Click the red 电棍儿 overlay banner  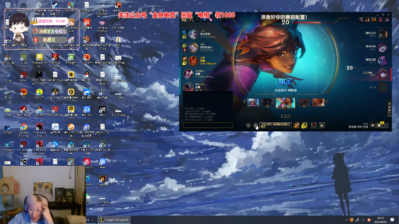tap(50, 40)
